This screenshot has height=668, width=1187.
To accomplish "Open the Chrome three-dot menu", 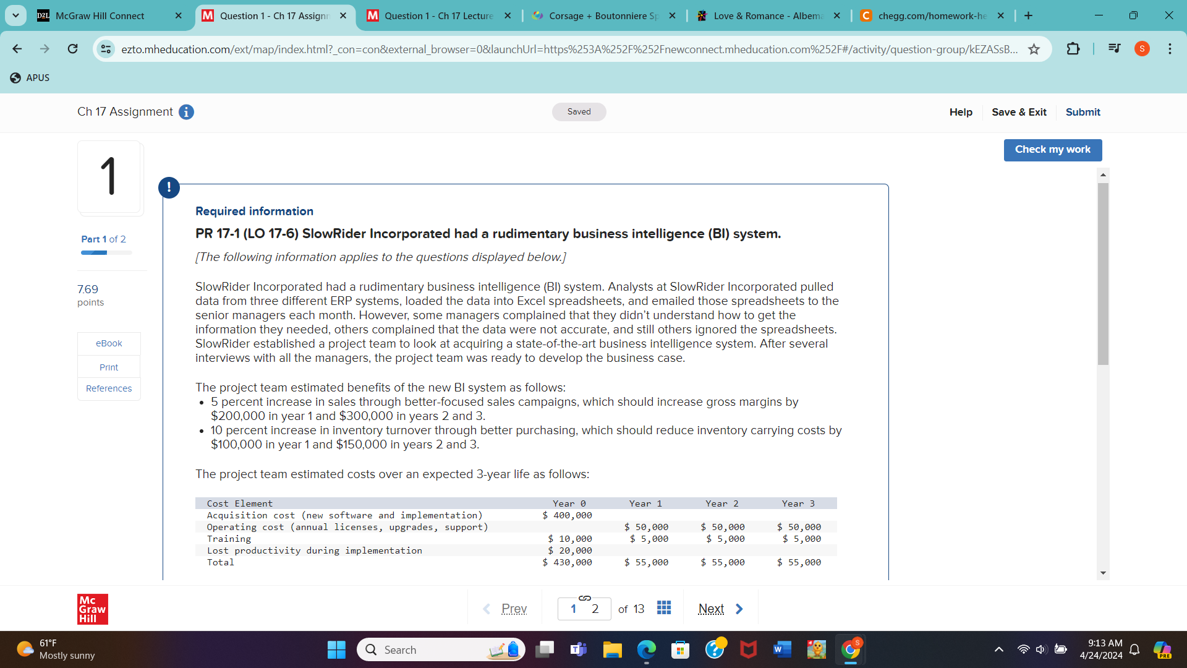I will 1170,49.
